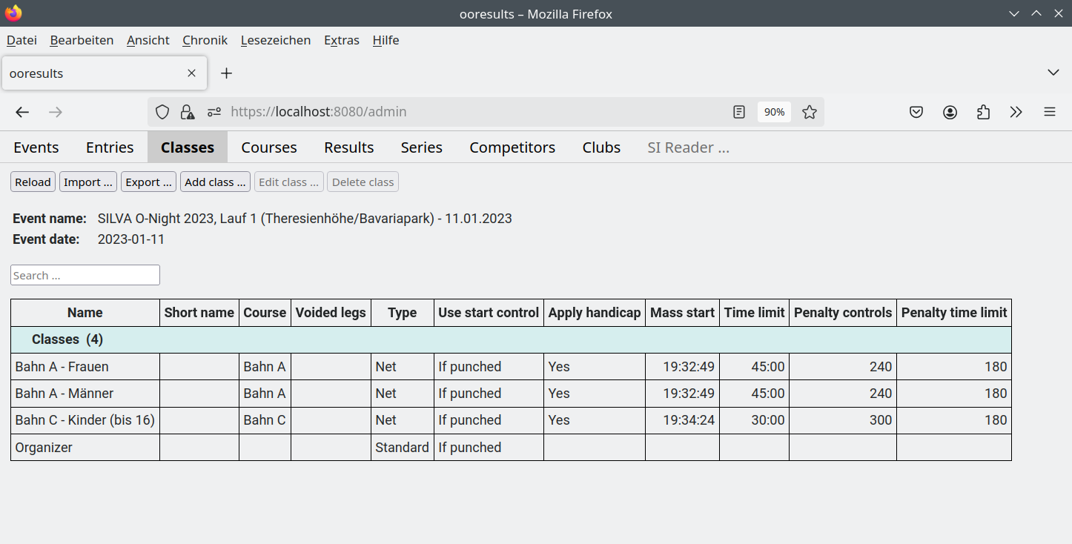The image size is (1072, 544).
Task: Click the 300 penalty controls cell
Action: 843,420
